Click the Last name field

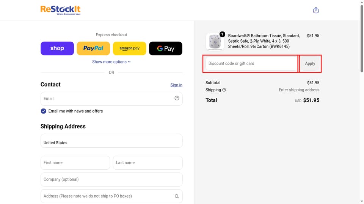(147, 162)
